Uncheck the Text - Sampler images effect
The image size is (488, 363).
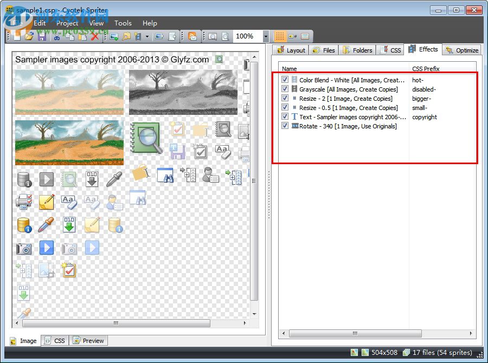pyautogui.click(x=285, y=116)
